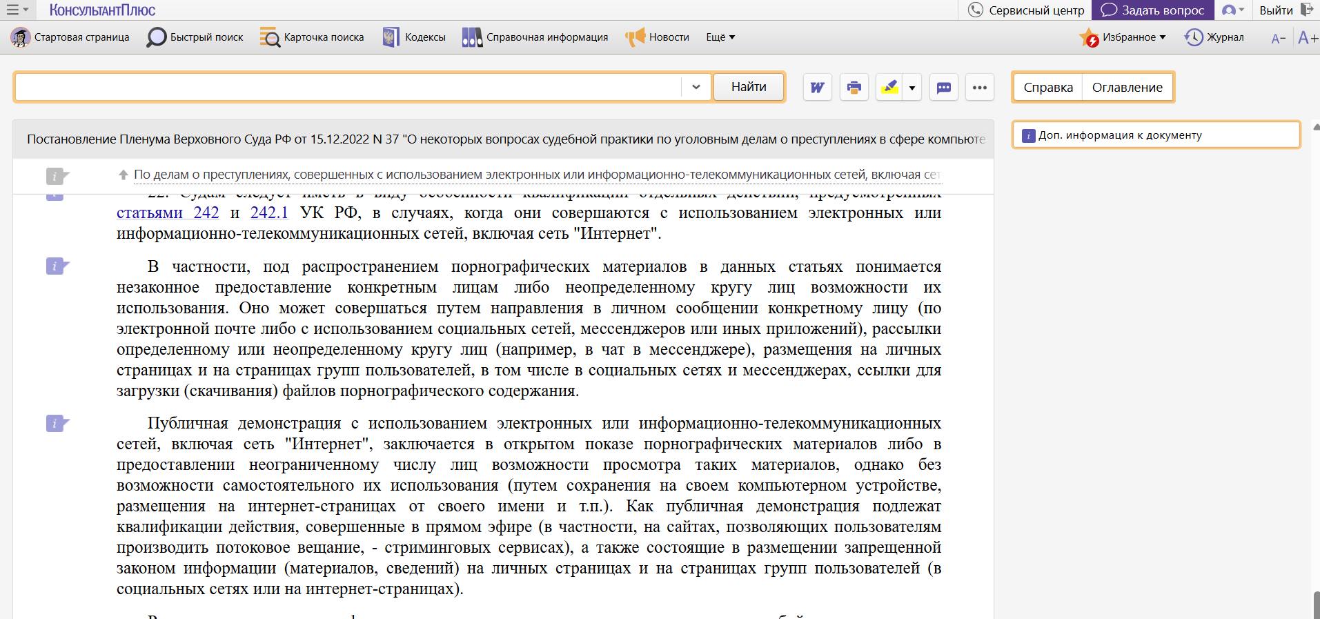Switch to the Справка tab
The image size is (1320, 619).
pyautogui.click(x=1048, y=88)
